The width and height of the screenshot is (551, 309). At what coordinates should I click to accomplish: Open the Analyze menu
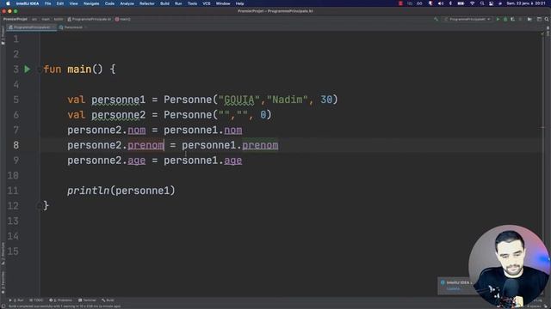[x=127, y=3]
